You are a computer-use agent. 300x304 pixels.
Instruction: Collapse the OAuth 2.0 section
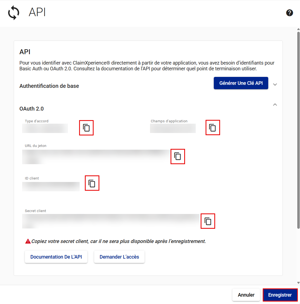tap(275, 105)
